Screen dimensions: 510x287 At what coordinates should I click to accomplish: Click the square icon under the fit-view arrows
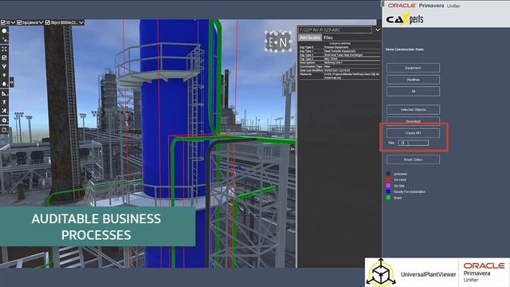(4, 57)
